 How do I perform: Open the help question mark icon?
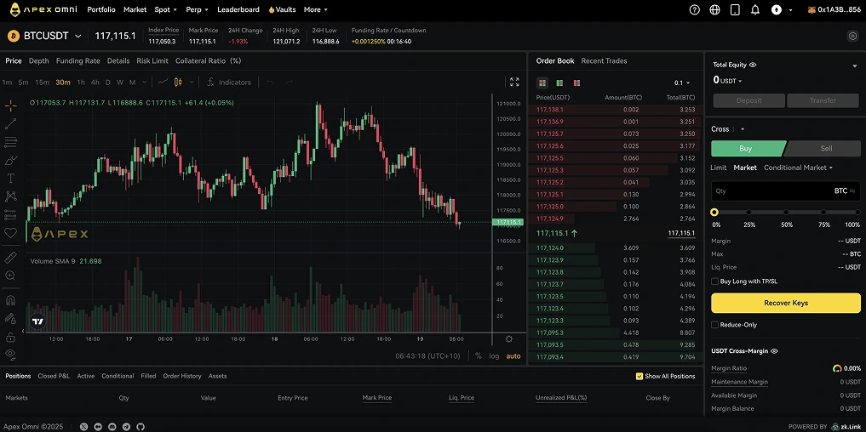pyautogui.click(x=695, y=10)
